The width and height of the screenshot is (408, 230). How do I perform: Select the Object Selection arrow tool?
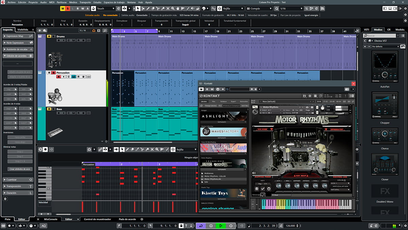138,9
